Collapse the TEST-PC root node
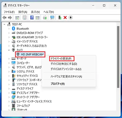The image size is (122, 118). [4, 24]
